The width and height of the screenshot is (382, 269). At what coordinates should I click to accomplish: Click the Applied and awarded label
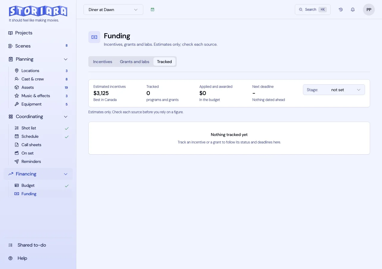[x=216, y=87]
